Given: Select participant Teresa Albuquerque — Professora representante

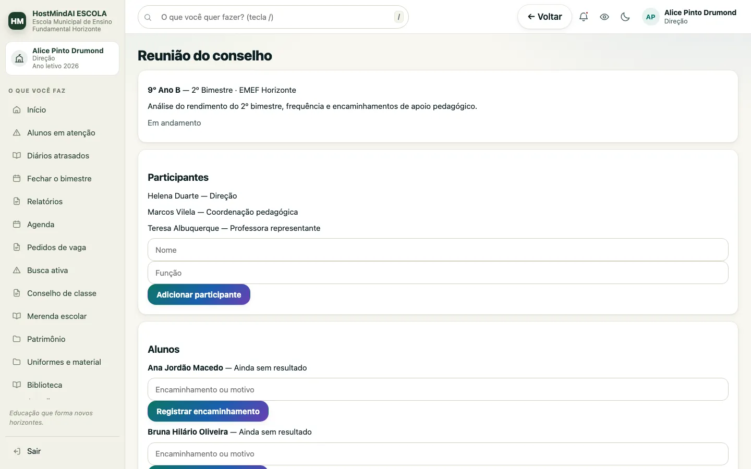Looking at the screenshot, I should coord(234,228).
